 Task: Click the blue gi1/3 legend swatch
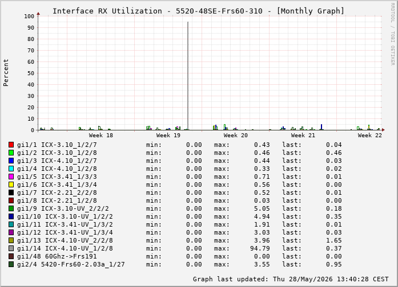[11, 161]
